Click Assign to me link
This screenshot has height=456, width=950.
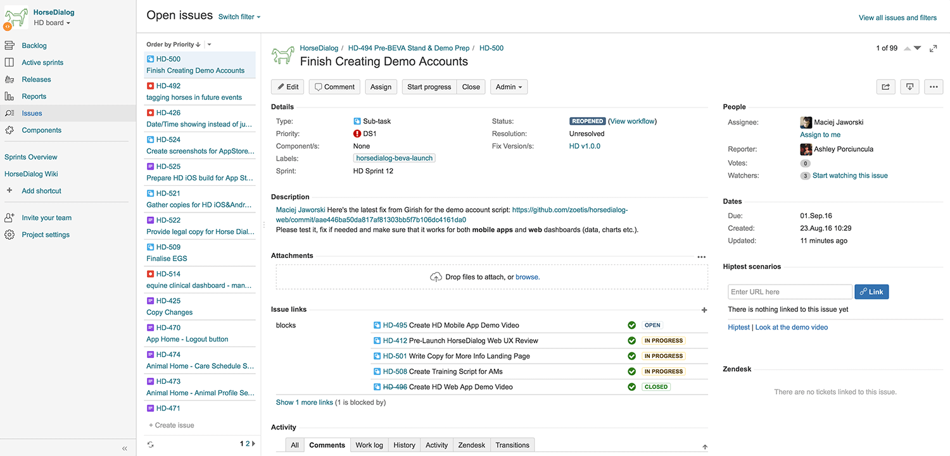tap(820, 135)
